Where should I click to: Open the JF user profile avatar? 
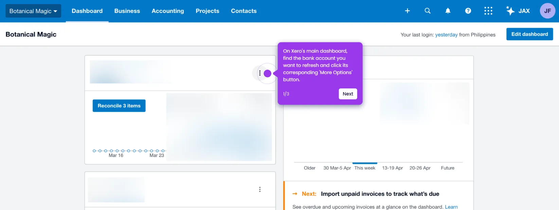pyautogui.click(x=547, y=11)
